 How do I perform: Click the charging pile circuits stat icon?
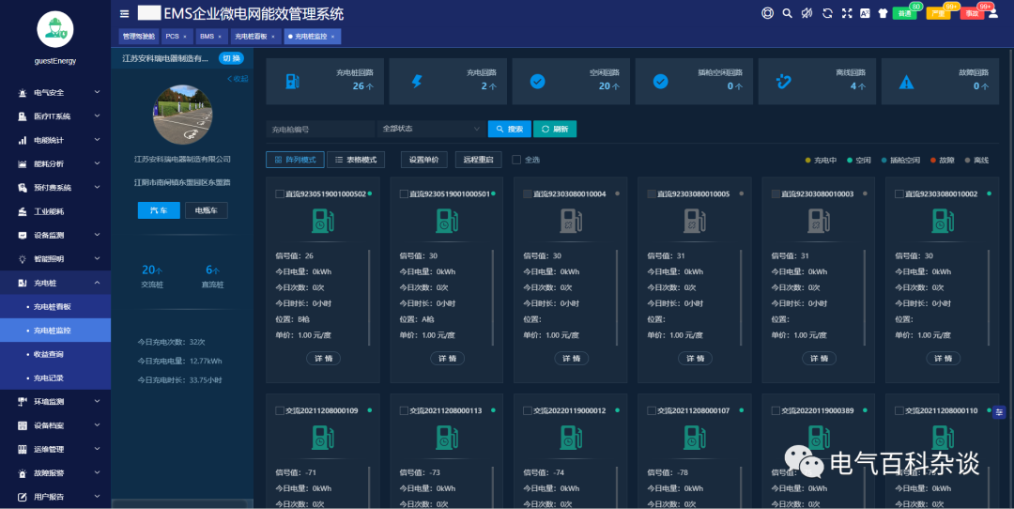[x=292, y=82]
